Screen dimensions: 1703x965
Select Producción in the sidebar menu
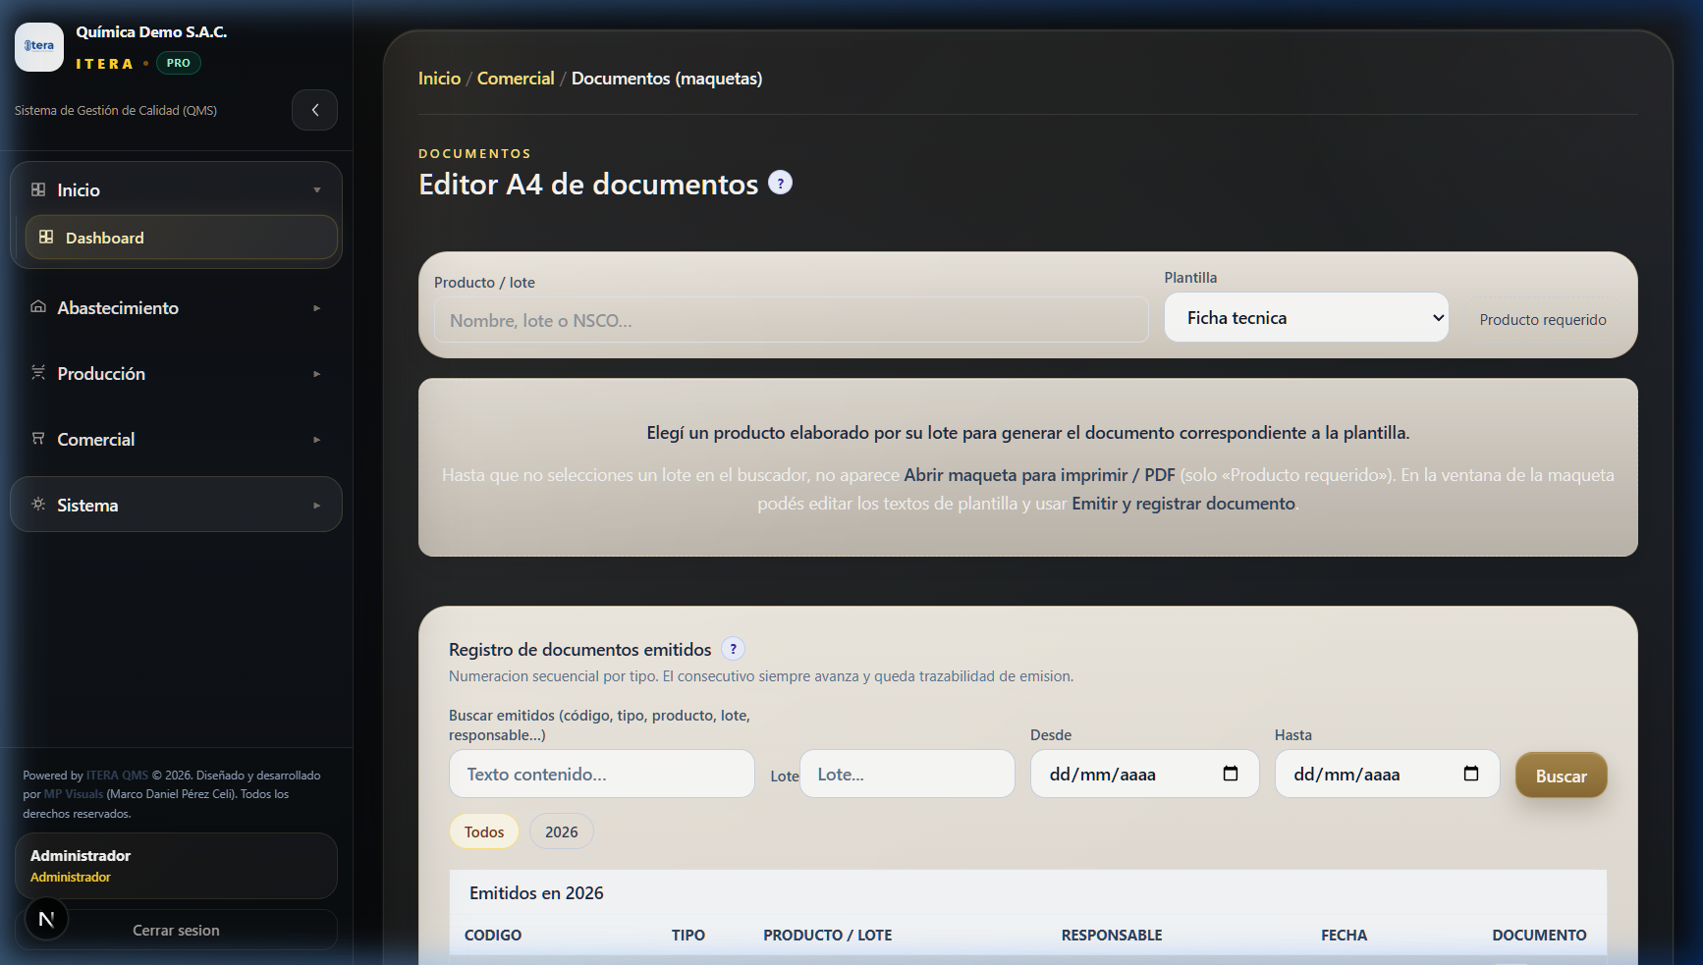[x=177, y=374]
